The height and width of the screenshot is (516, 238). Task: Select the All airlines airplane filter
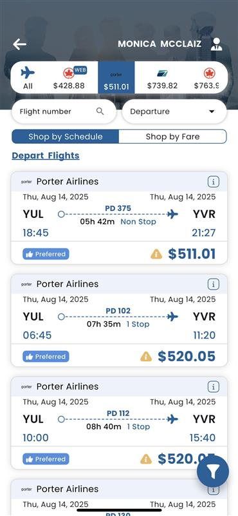click(28, 77)
